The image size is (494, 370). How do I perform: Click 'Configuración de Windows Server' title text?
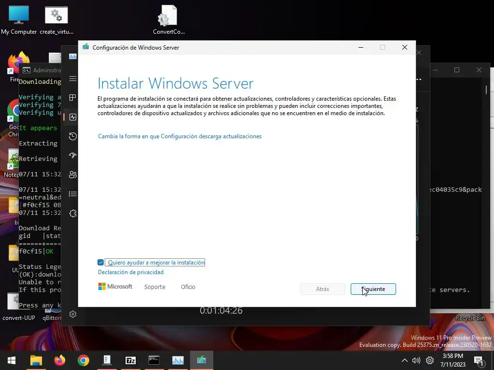136,48
